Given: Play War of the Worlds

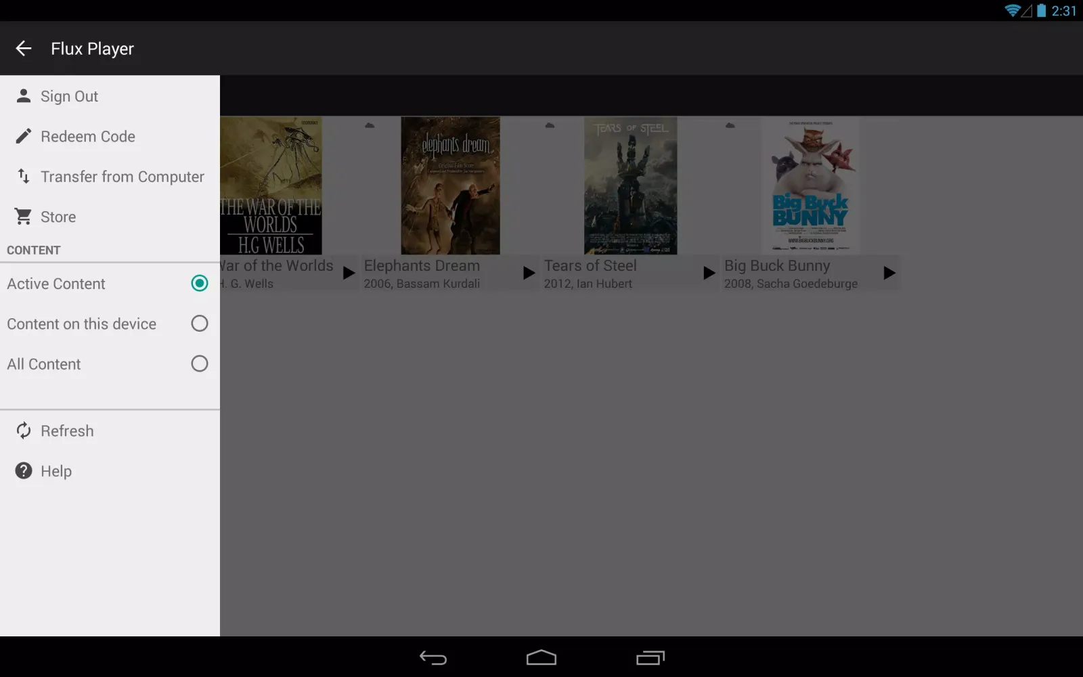Looking at the screenshot, I should (x=349, y=274).
